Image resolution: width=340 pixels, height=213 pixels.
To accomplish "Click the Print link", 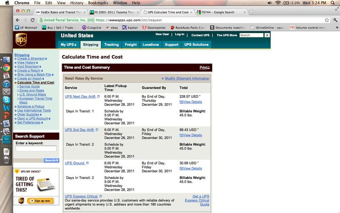I will click(204, 68).
